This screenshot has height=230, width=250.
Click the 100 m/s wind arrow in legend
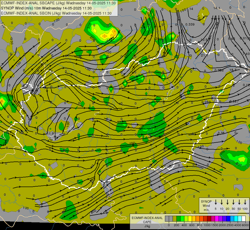point(245,202)
